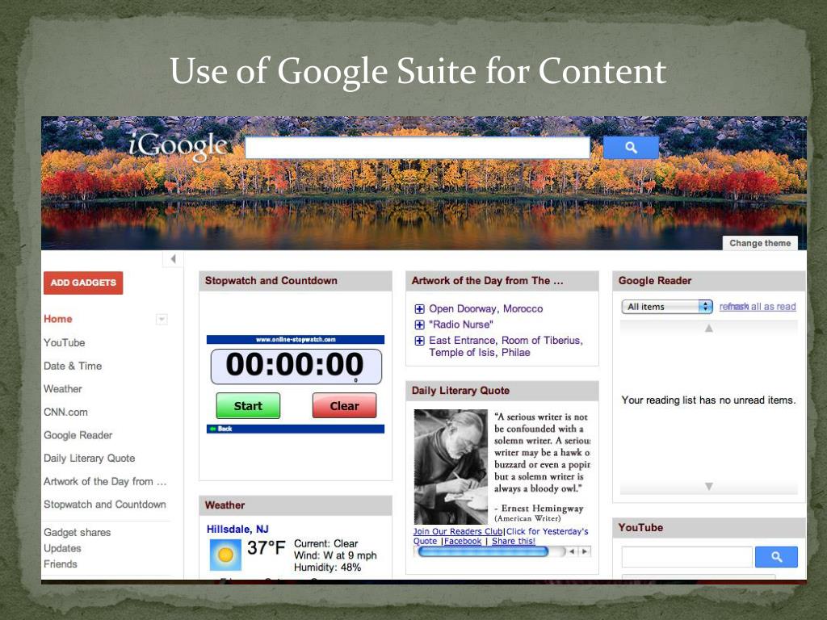
Task: Open the "Radio Nurse" artwork link
Action: pos(461,325)
